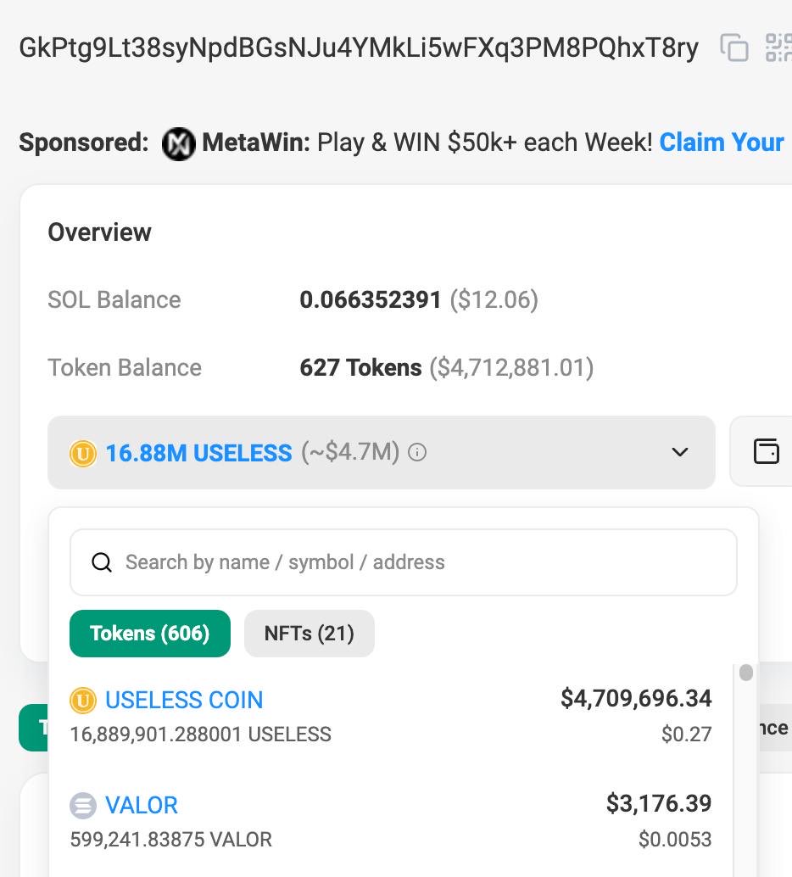Click the USELESS COIN token icon in list
The height and width of the screenshot is (877, 792).
click(x=83, y=701)
